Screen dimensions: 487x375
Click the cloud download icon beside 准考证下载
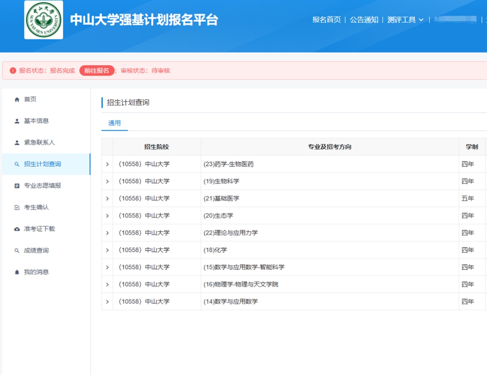pos(17,229)
